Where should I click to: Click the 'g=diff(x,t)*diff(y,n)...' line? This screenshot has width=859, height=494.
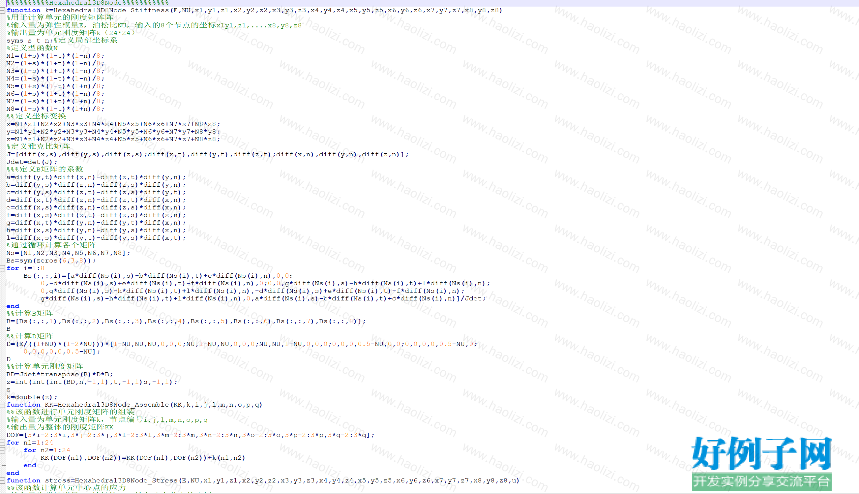[x=96, y=223]
